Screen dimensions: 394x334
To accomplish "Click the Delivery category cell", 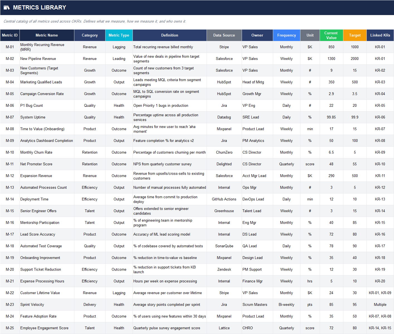I will pyautogui.click(x=90, y=304).
